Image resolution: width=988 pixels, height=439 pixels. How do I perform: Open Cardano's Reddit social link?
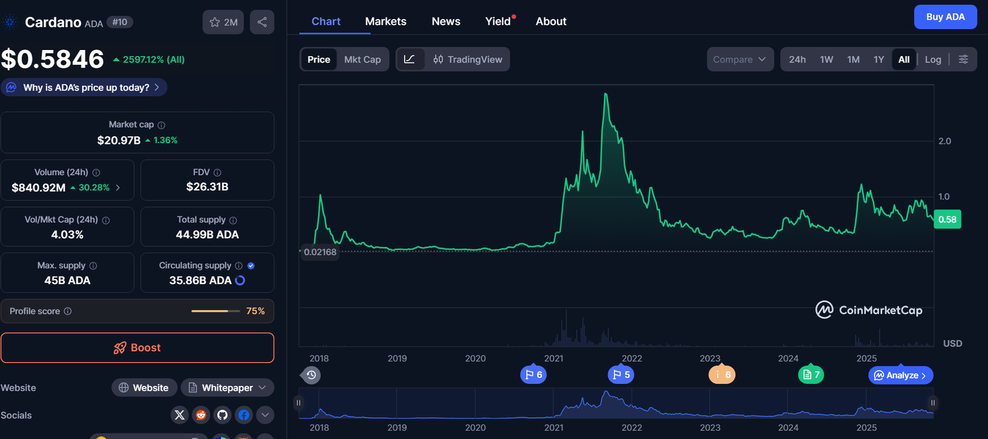[x=201, y=415]
